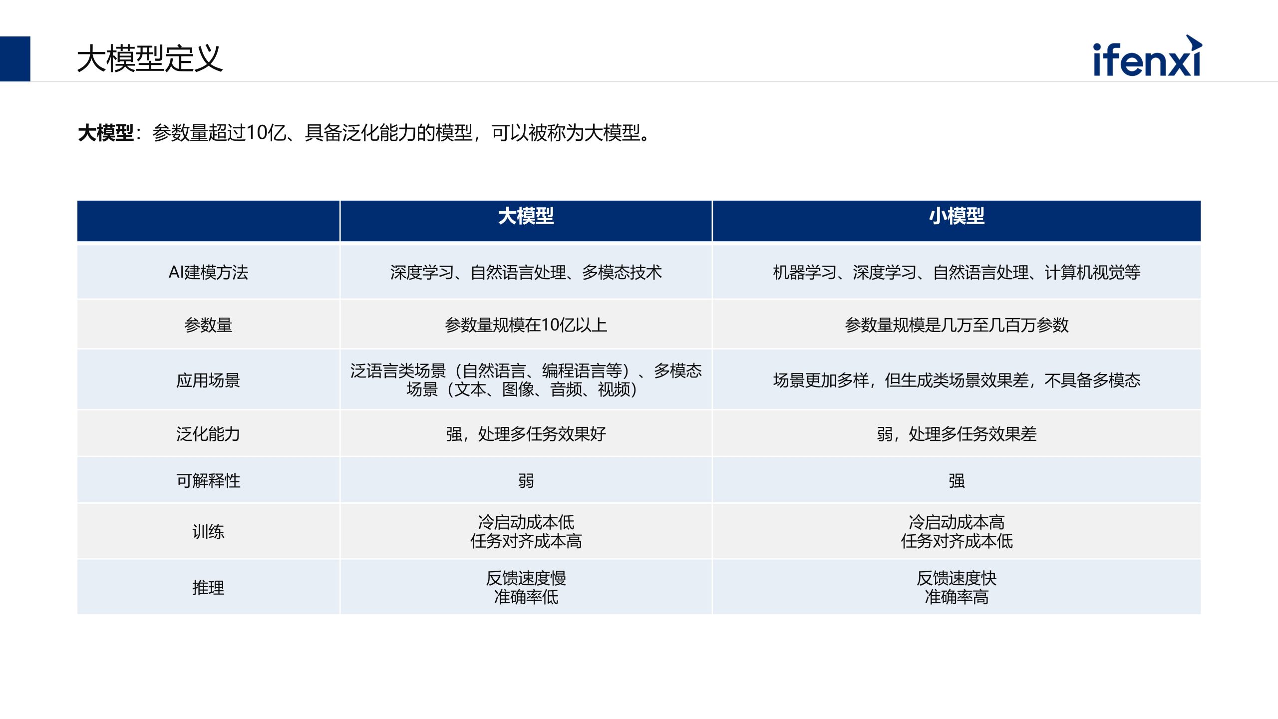This screenshot has height=719, width=1278.
Task: Click cell 参数量规模是几万至几百万参数
Action: (x=957, y=325)
